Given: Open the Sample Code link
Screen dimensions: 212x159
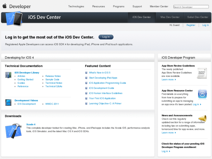Looking at the screenshot, I should (52, 80).
